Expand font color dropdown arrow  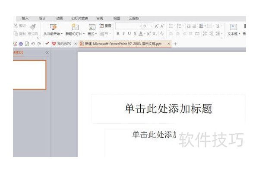click(145, 34)
